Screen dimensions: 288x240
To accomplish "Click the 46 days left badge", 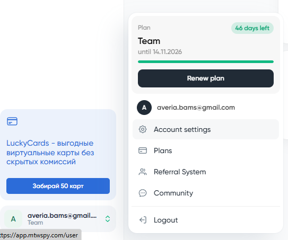I will point(252,28).
